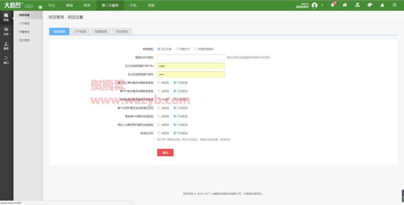Viewport: 404px width, 205px height.
Task: Click the red 确定 confirm button
Action: click(x=165, y=152)
